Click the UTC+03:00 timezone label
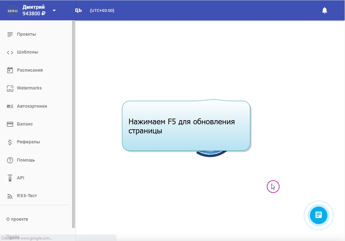The image size is (345, 241). coord(102,11)
